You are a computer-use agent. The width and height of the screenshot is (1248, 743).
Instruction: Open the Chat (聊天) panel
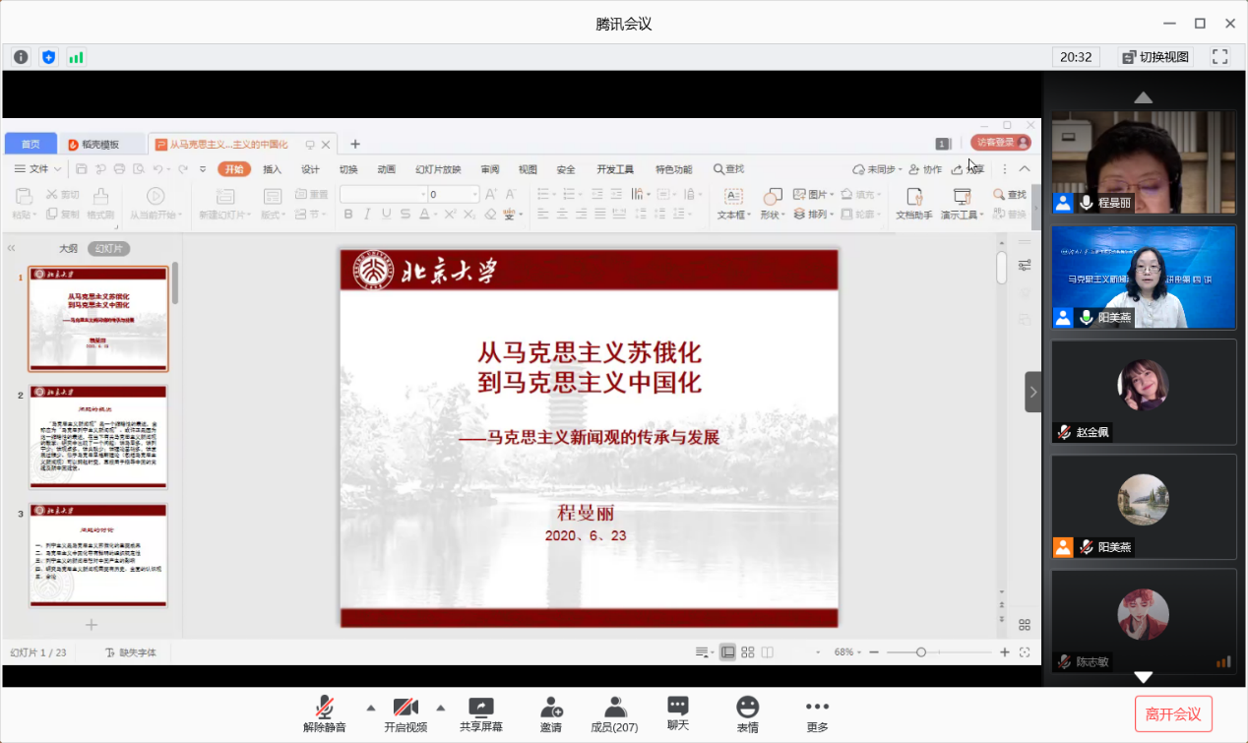click(x=677, y=707)
